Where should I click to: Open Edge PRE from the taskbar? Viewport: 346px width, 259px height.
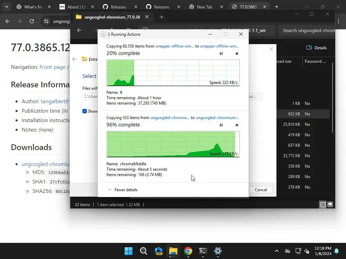tap(158, 251)
